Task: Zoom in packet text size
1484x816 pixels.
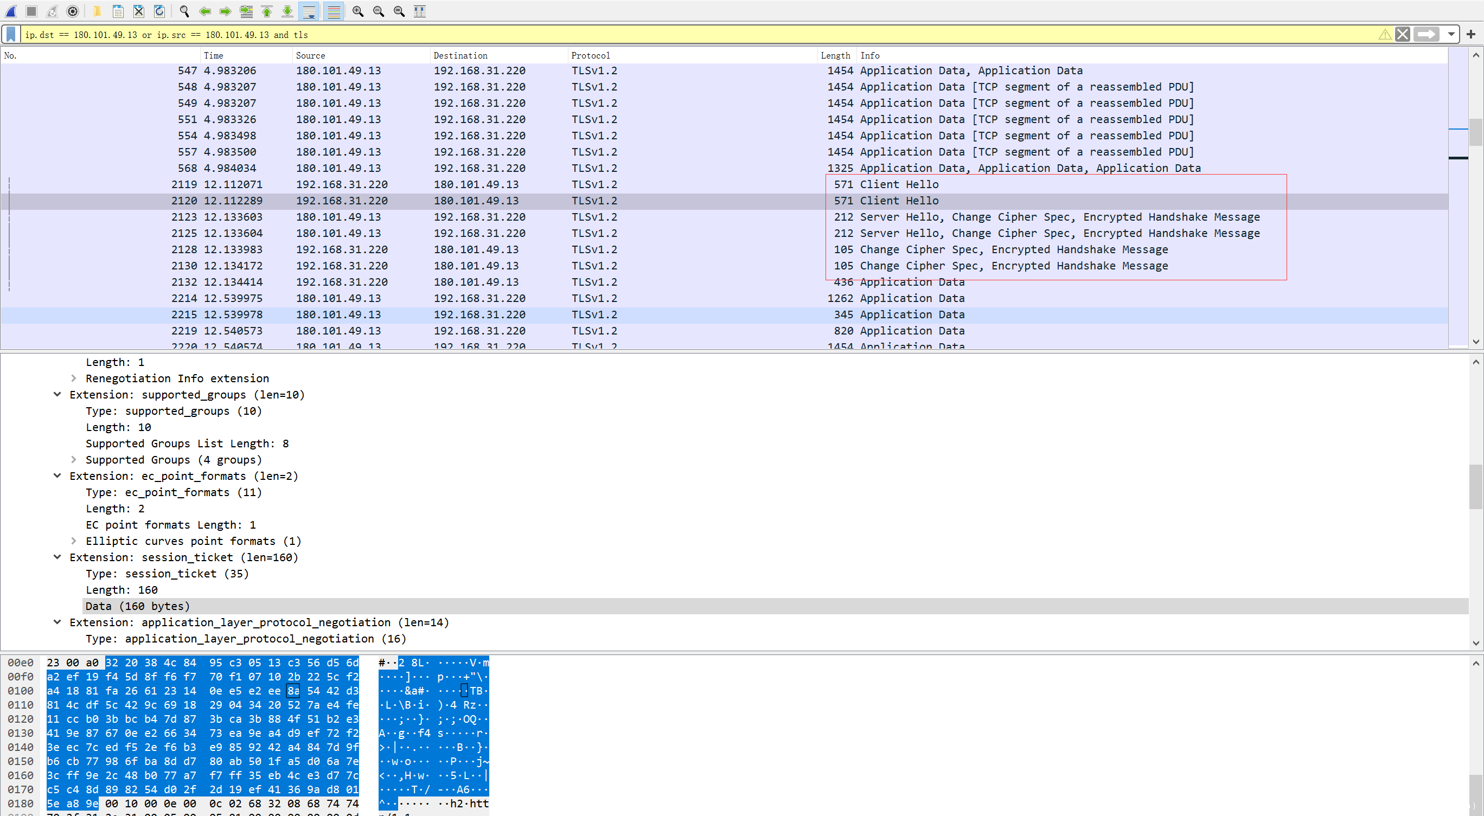Action: tap(358, 11)
